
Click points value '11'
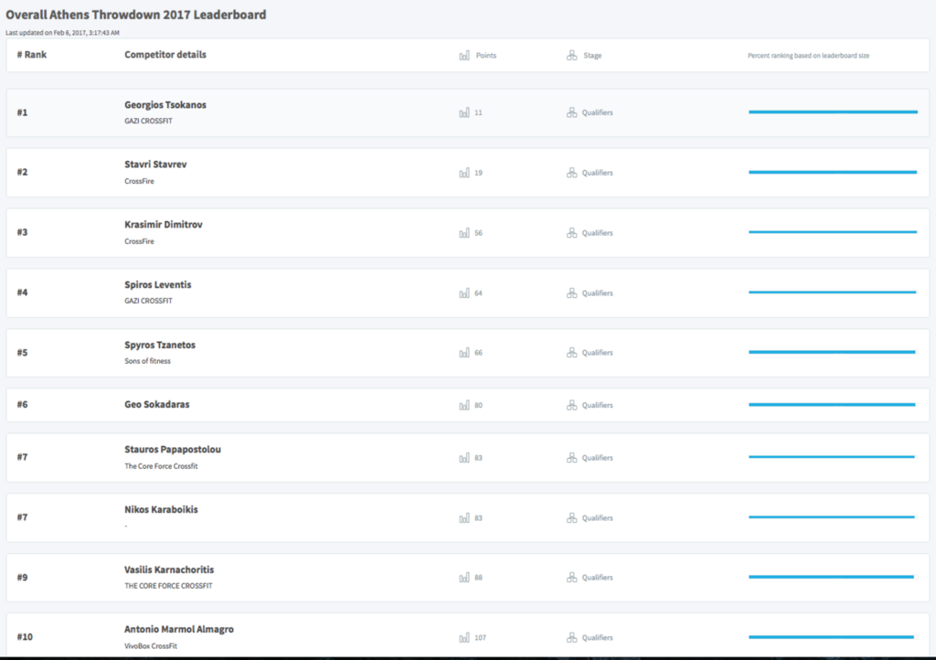tap(478, 112)
